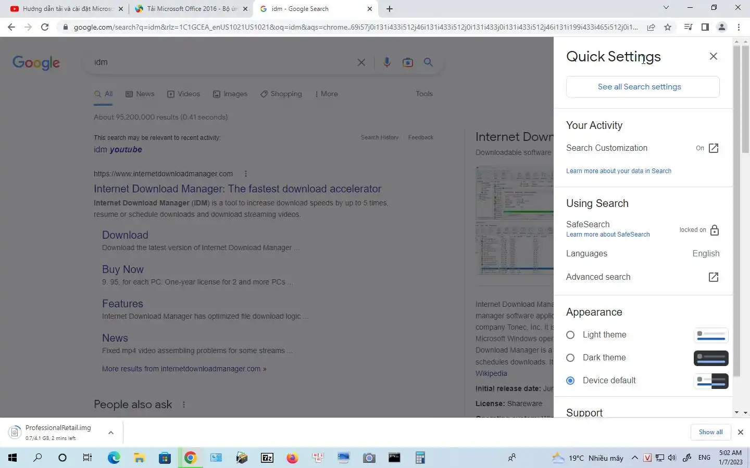Screen dimensions: 750x468
Task: Bookmark this page with star icon
Action: (668, 27)
